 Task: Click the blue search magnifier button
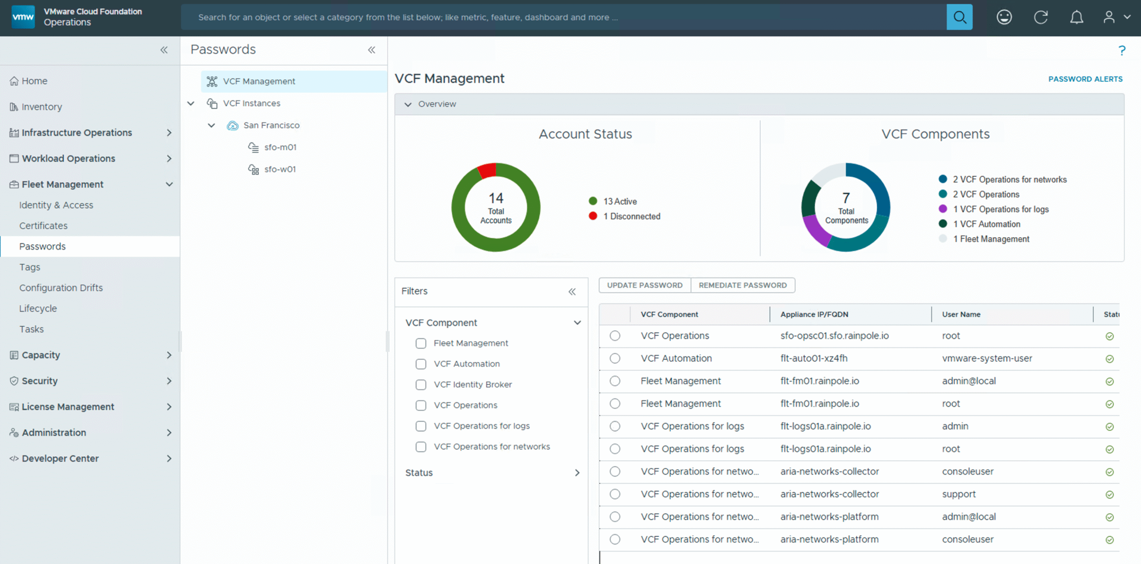point(959,17)
